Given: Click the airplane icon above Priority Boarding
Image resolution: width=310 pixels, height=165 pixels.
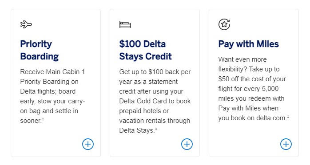Looking at the screenshot, I should click(26, 24).
